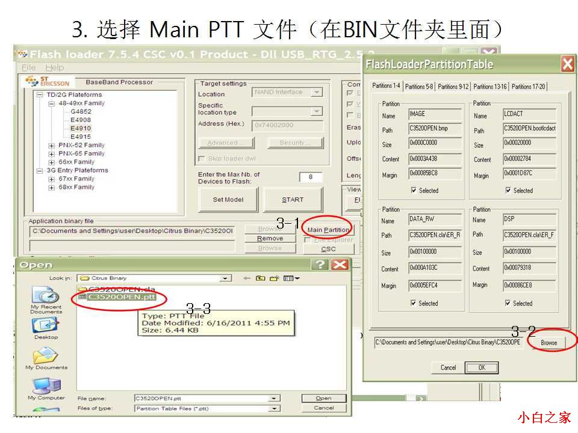
Task: Open the Help menu in Flash loader
Action: (55, 67)
